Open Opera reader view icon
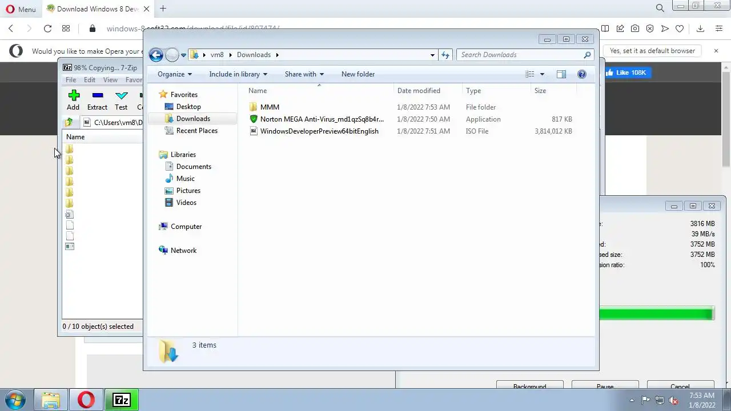The height and width of the screenshot is (411, 731). click(605, 29)
